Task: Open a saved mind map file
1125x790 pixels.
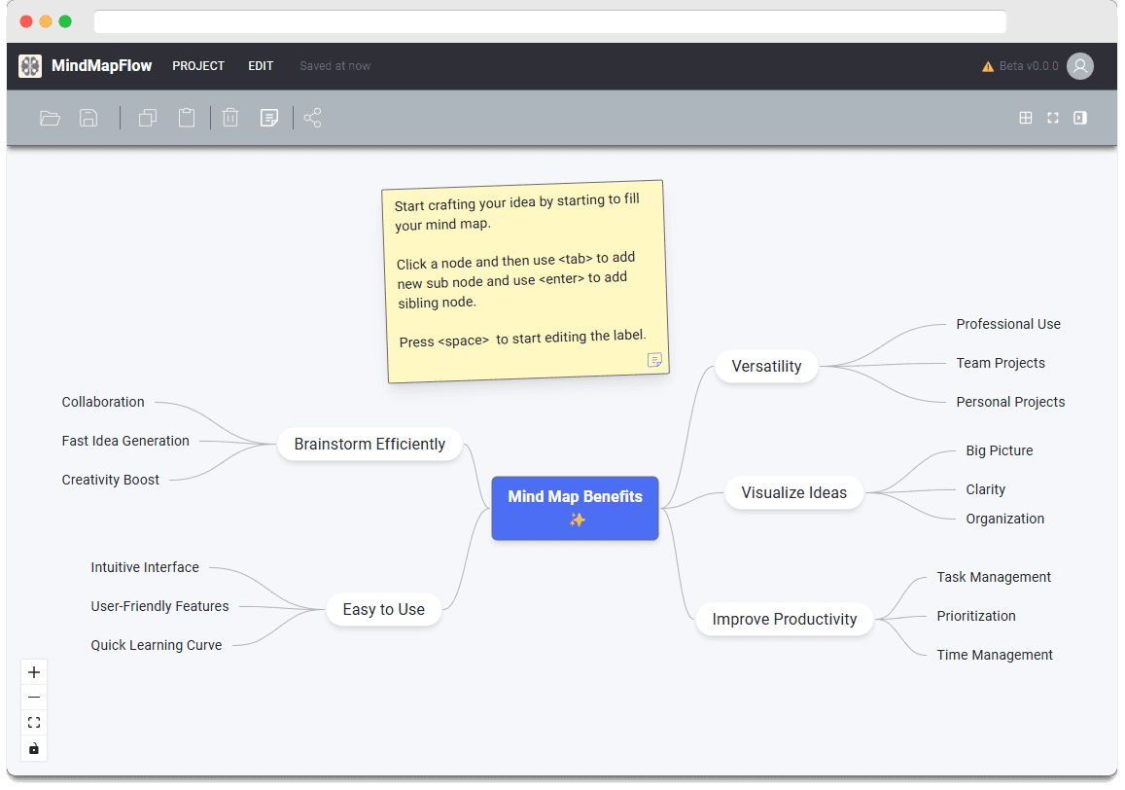Action: point(50,118)
